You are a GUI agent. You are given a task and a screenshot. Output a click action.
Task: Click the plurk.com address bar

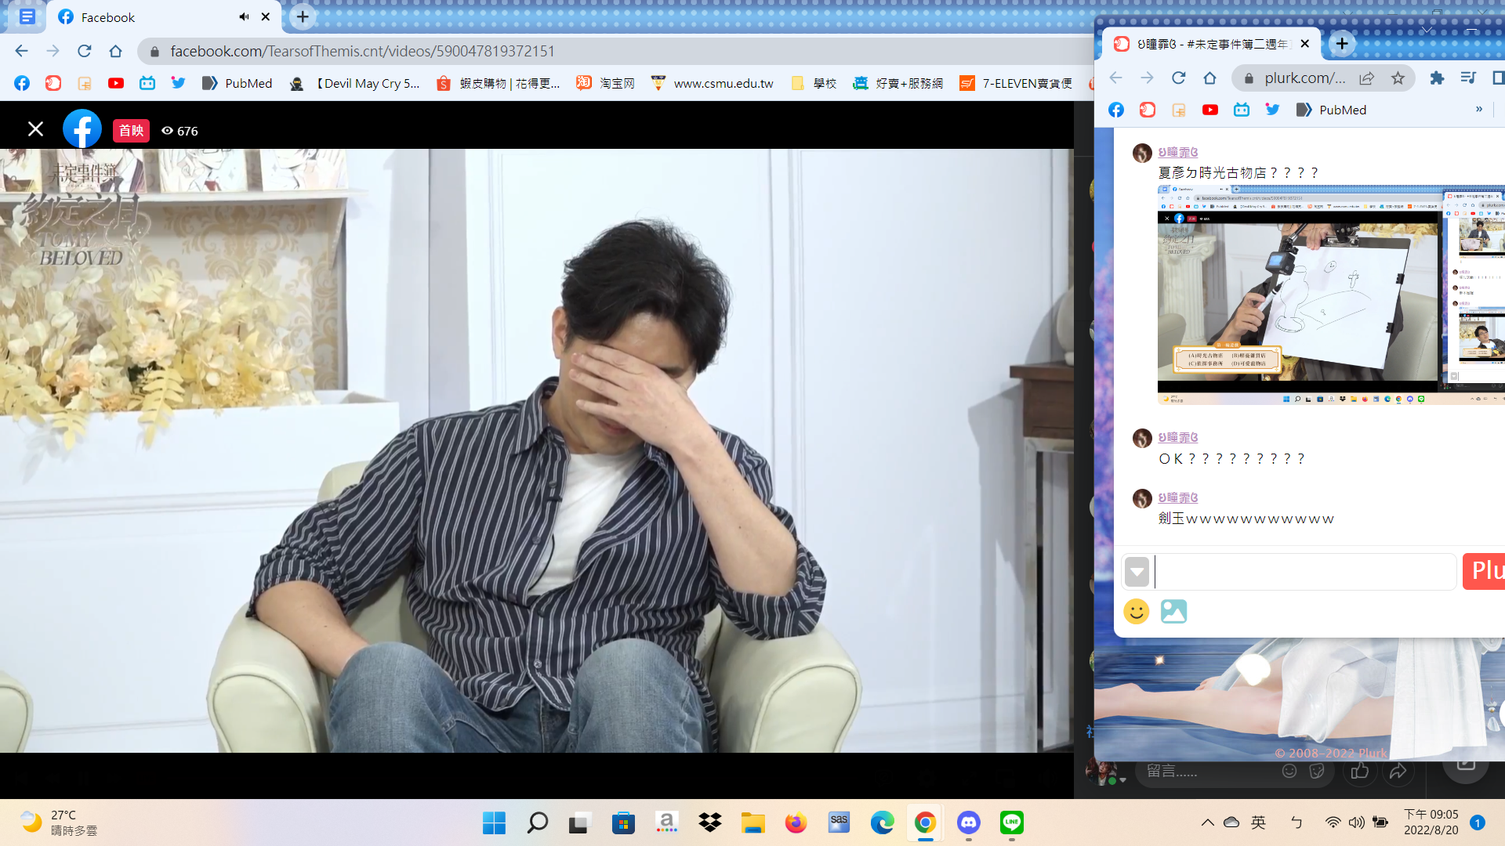click(x=1304, y=78)
